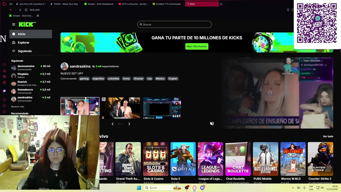Switch to Stream - Kick Dashboard tab
Screen dimensions: 341x192
(99, 4)
